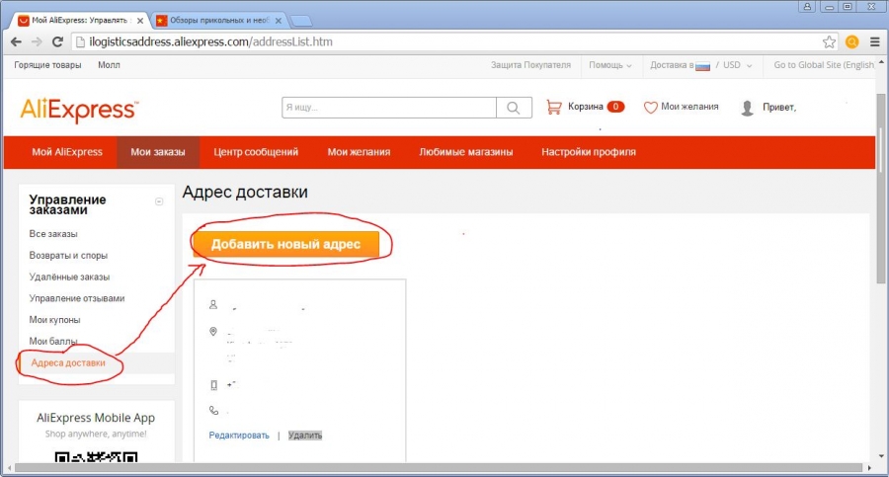Open the Мой AliExpress menu item
889x477 pixels.
67,152
